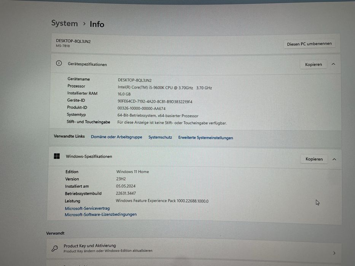Click the Leistung label
Viewport: 355px width, 266px height.
click(72, 201)
